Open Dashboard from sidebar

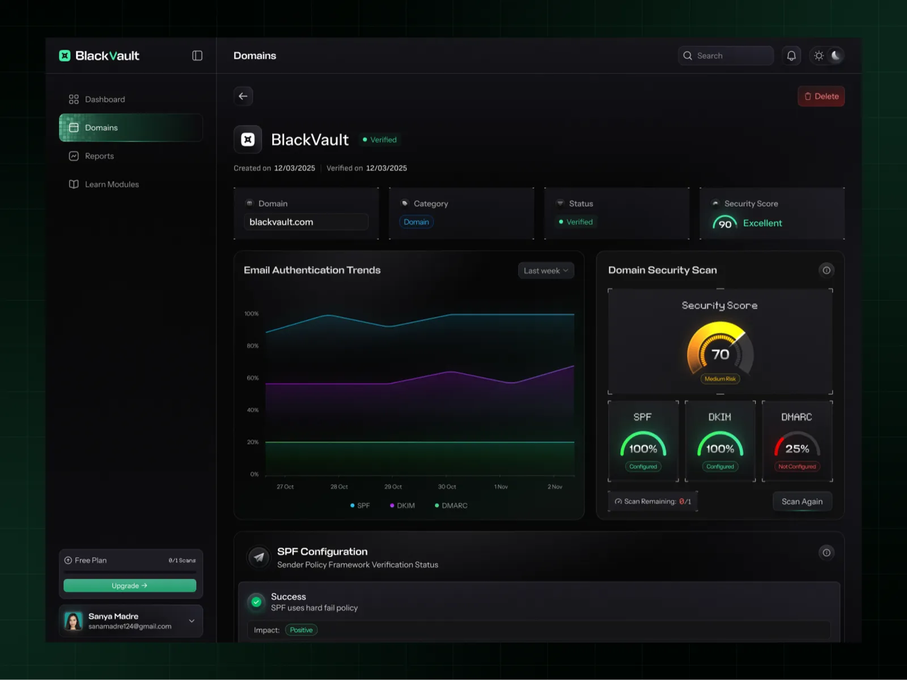pyautogui.click(x=131, y=99)
